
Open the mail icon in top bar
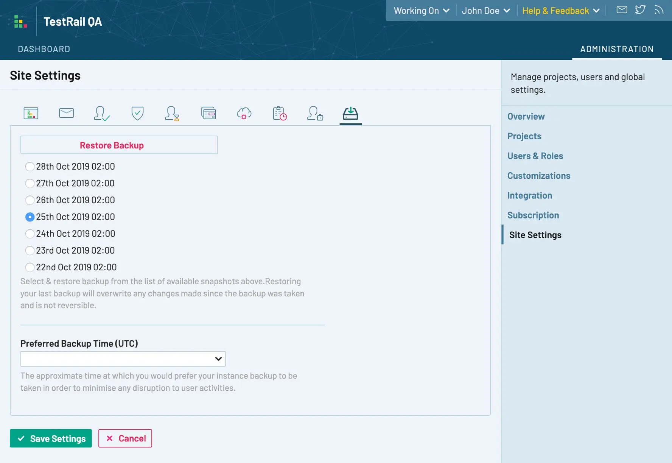click(x=622, y=9)
